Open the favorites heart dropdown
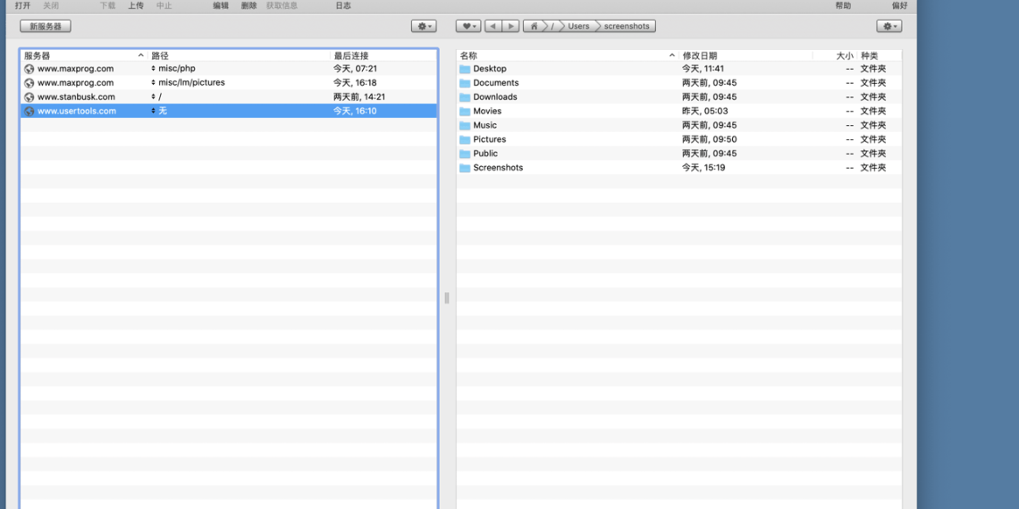This screenshot has height=509, width=1019. click(467, 27)
